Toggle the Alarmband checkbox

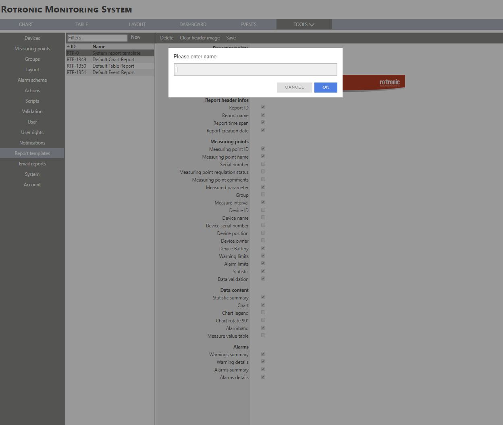[x=263, y=328]
